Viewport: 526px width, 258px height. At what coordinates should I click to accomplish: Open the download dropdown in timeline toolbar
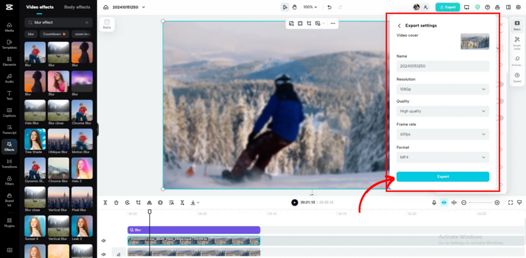pos(195,203)
